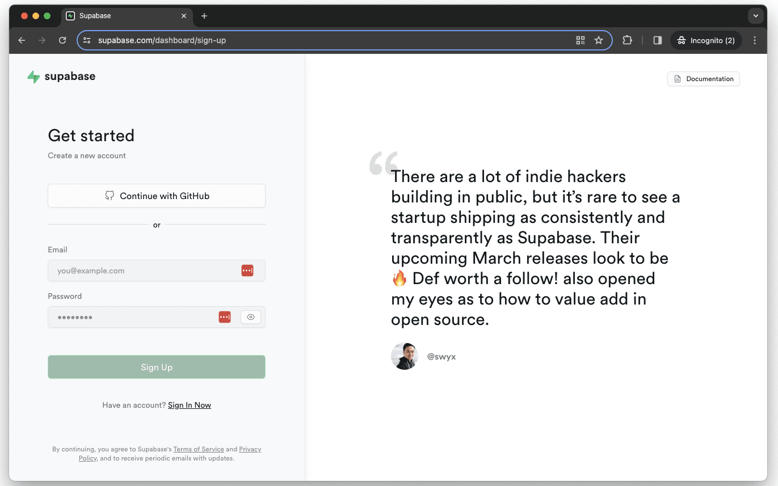The height and width of the screenshot is (486, 778).
Task: Go back with the browser back arrow
Action: [22, 40]
